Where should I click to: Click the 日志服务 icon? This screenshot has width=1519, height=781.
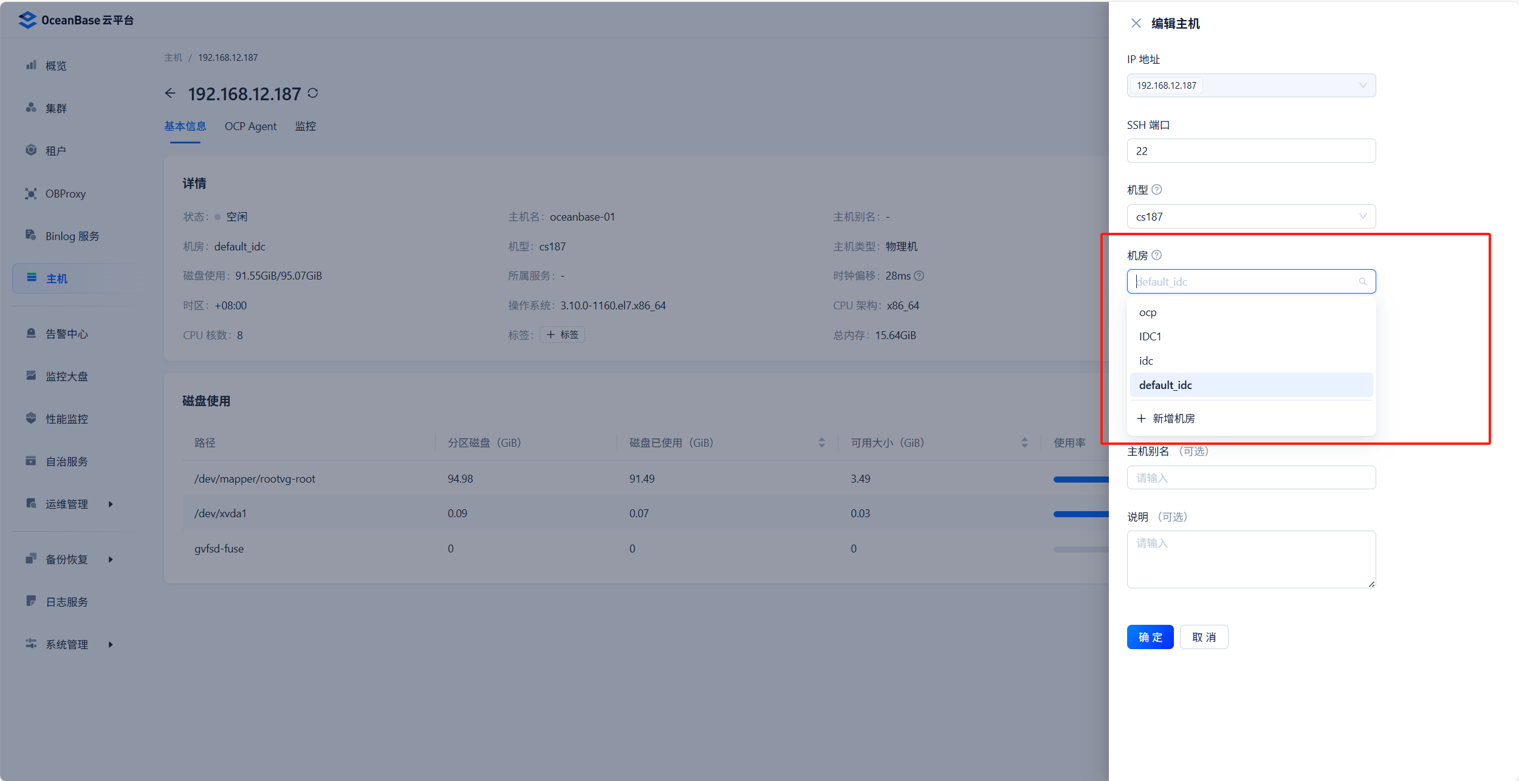tap(31, 601)
